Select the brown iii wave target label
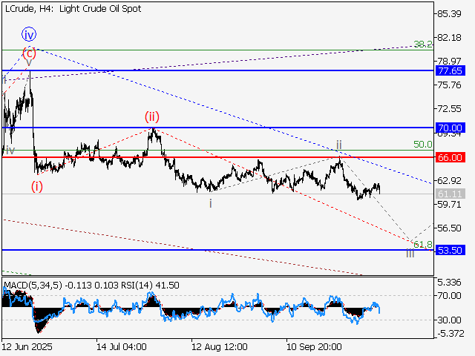 coord(410,254)
